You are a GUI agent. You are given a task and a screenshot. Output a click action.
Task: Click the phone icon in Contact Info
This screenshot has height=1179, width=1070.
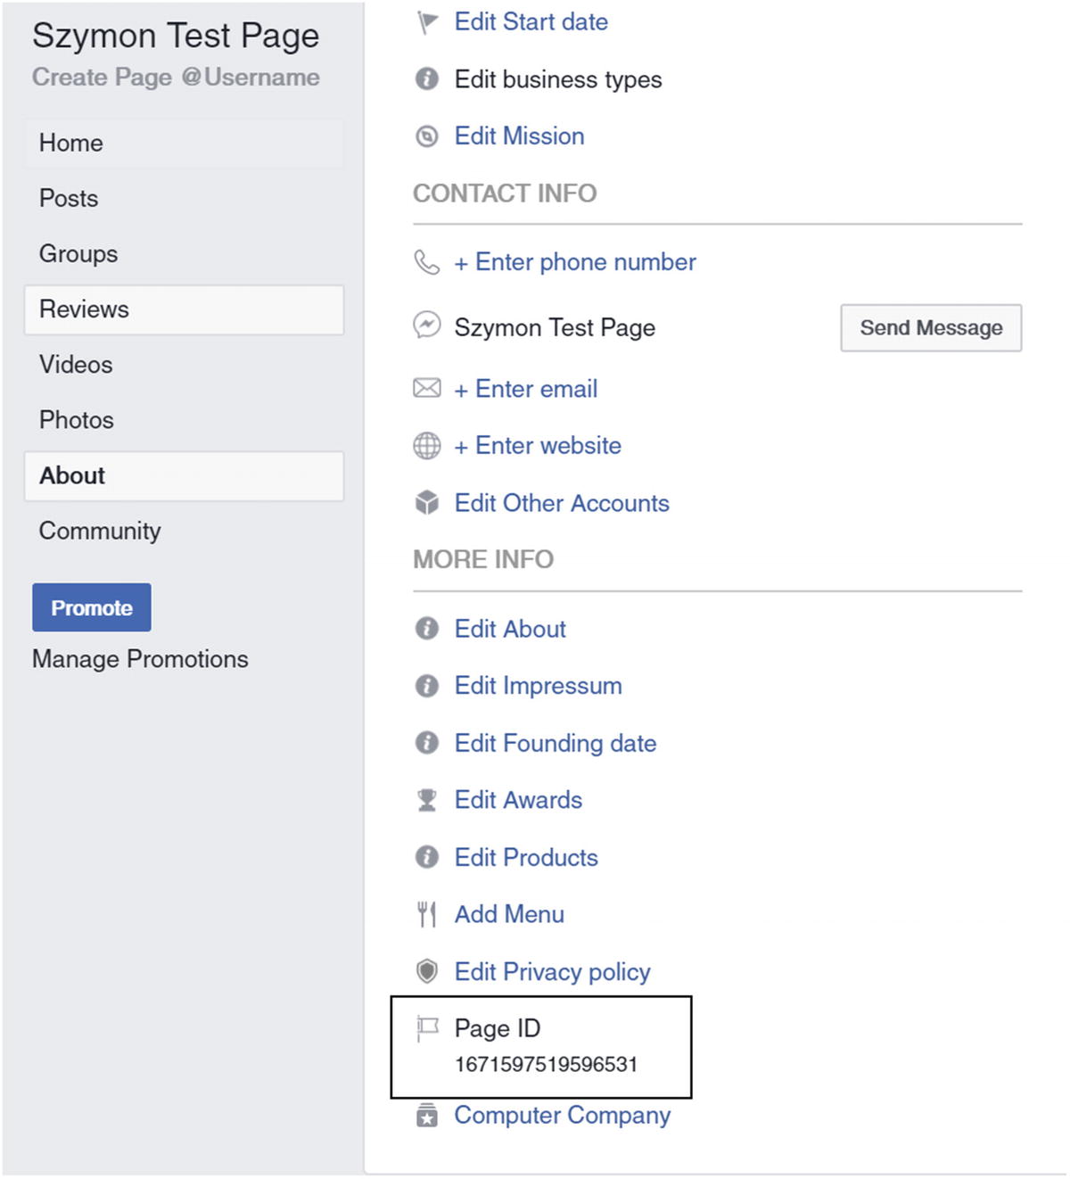tap(427, 262)
